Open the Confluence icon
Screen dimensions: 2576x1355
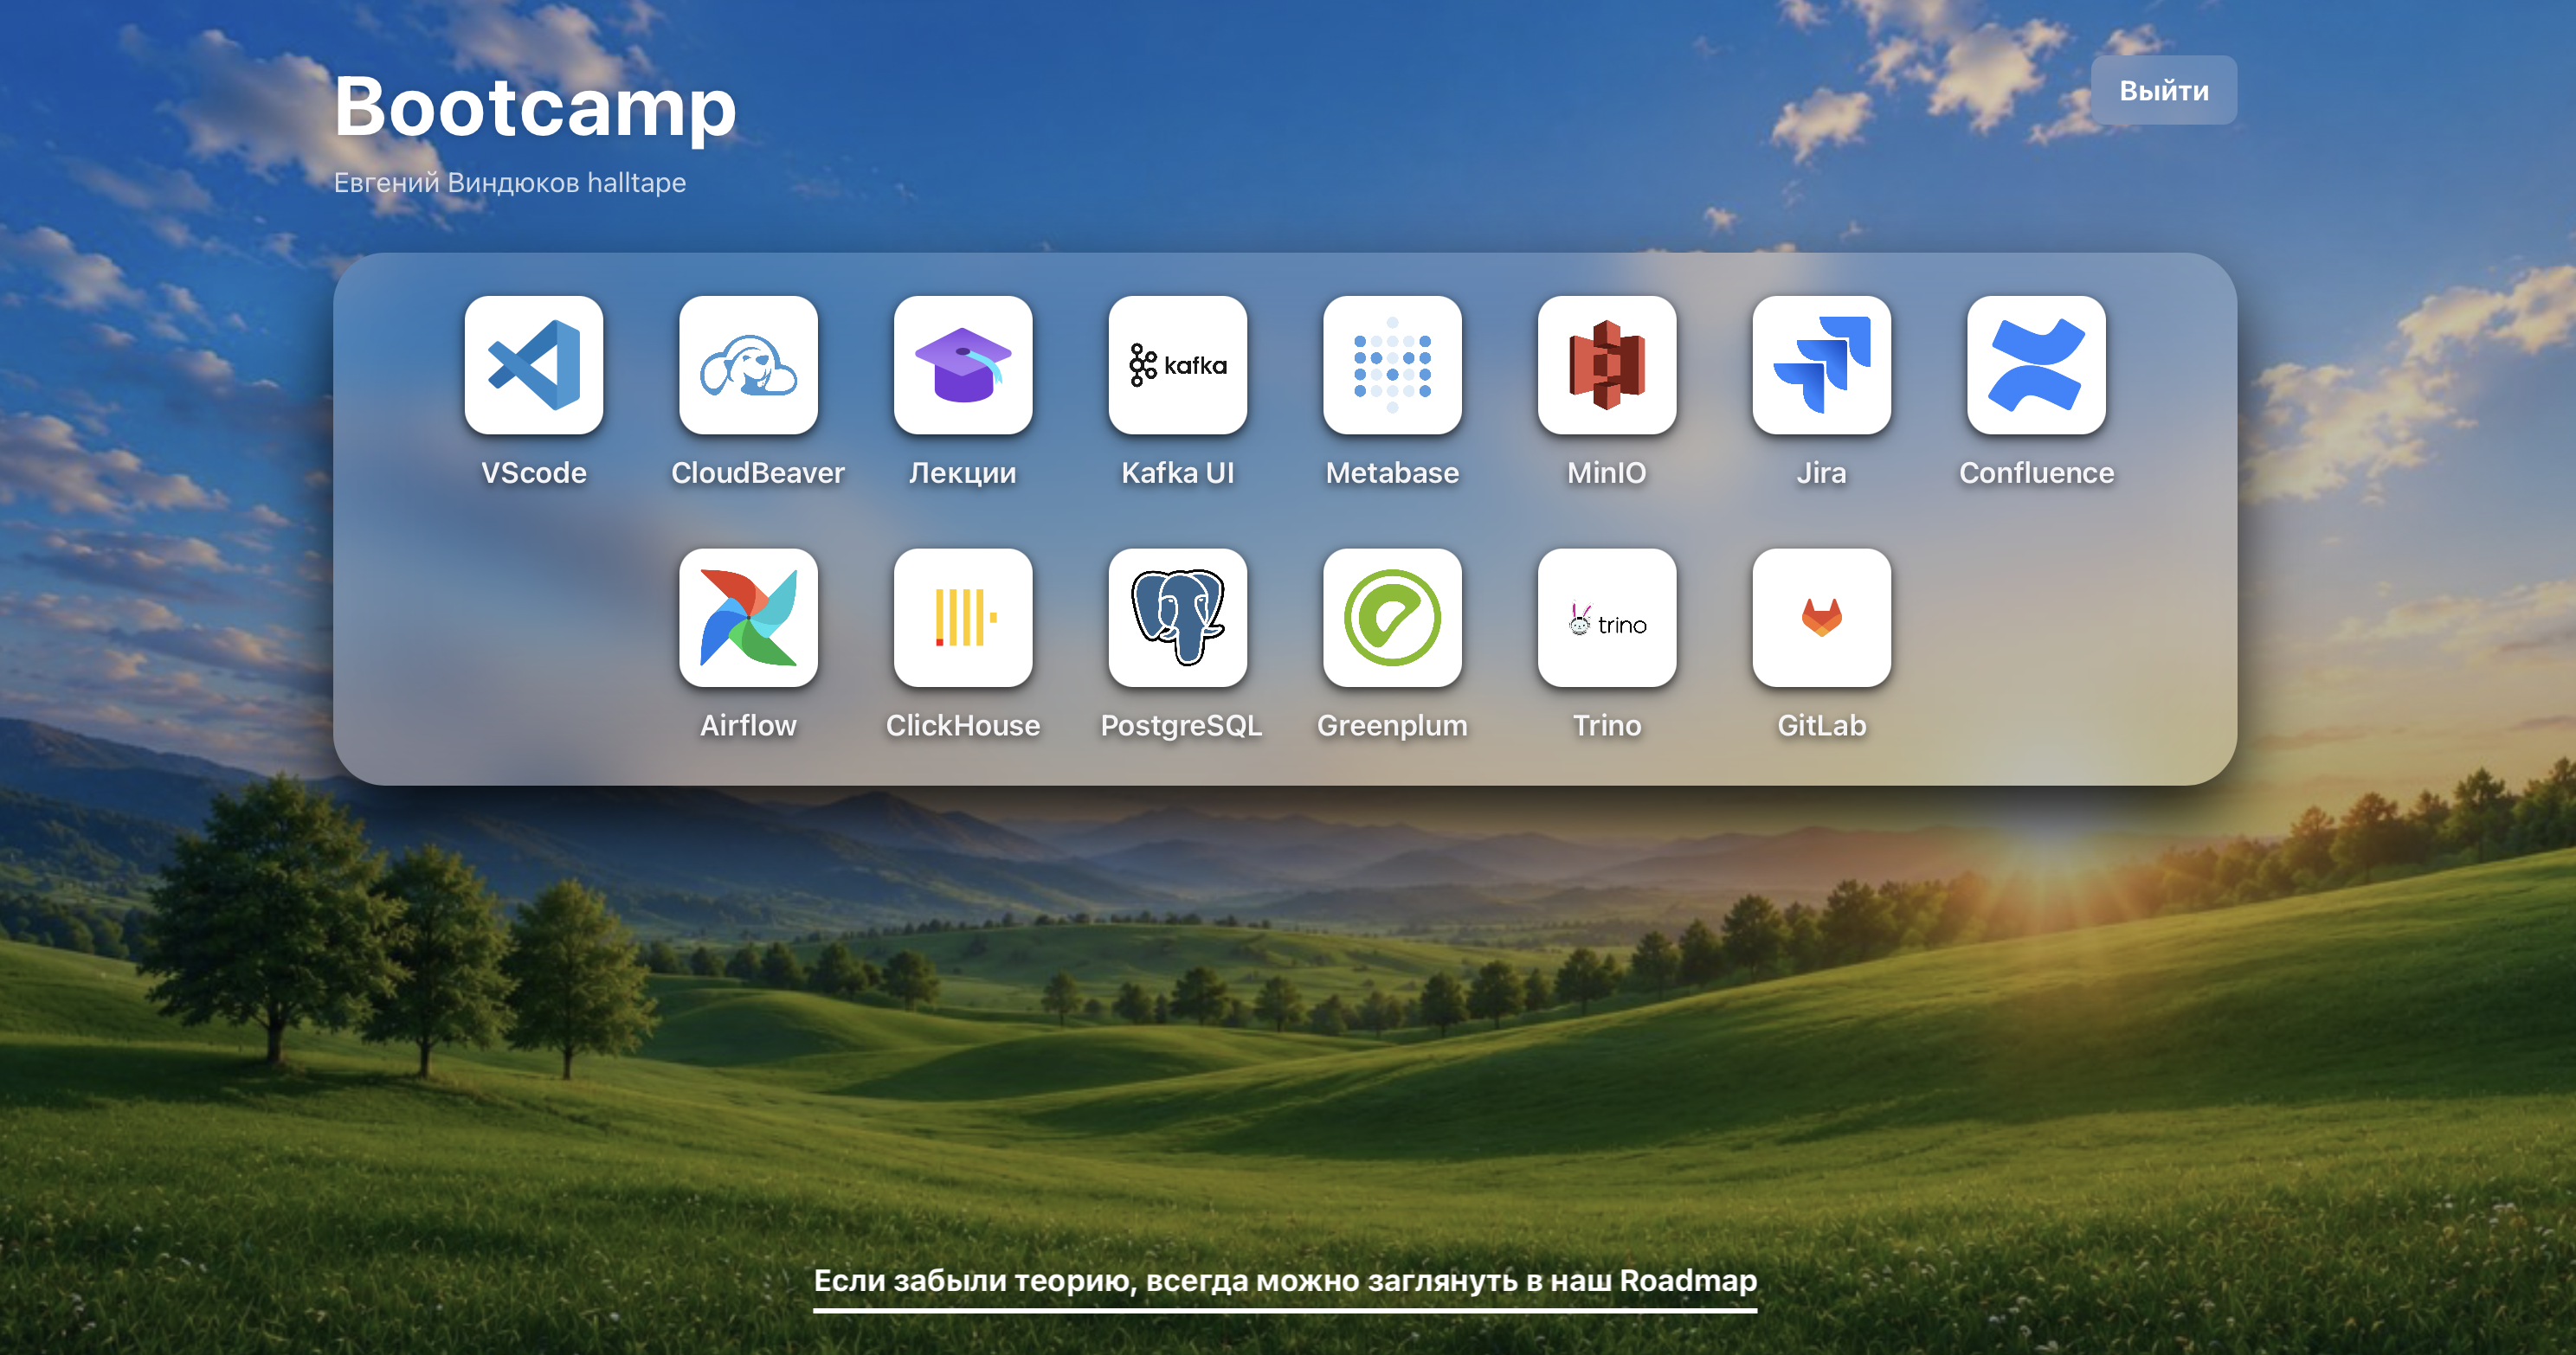[2036, 365]
